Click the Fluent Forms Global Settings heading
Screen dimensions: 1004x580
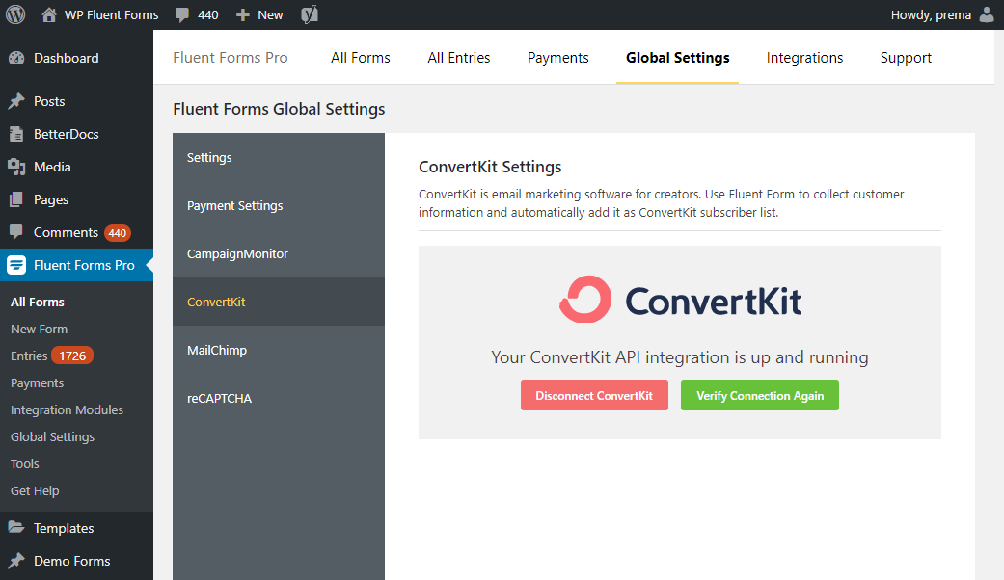pos(279,109)
